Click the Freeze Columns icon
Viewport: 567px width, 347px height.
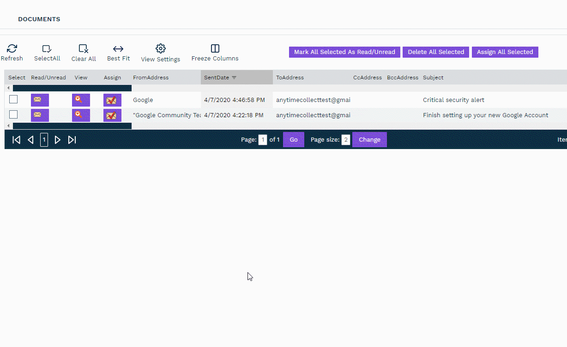[x=215, y=48]
